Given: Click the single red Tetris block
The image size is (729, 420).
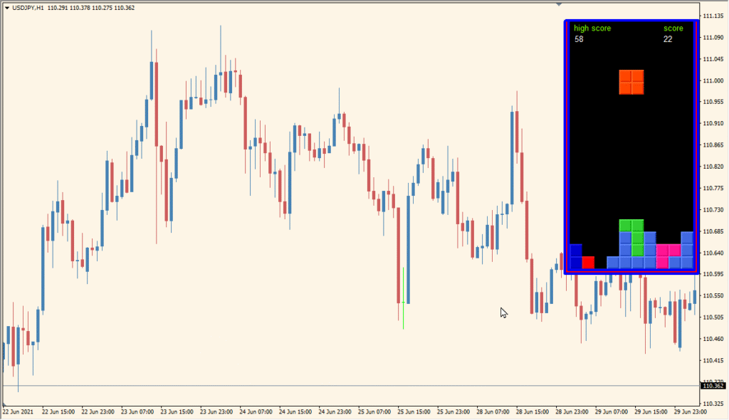Looking at the screenshot, I should pos(588,263).
